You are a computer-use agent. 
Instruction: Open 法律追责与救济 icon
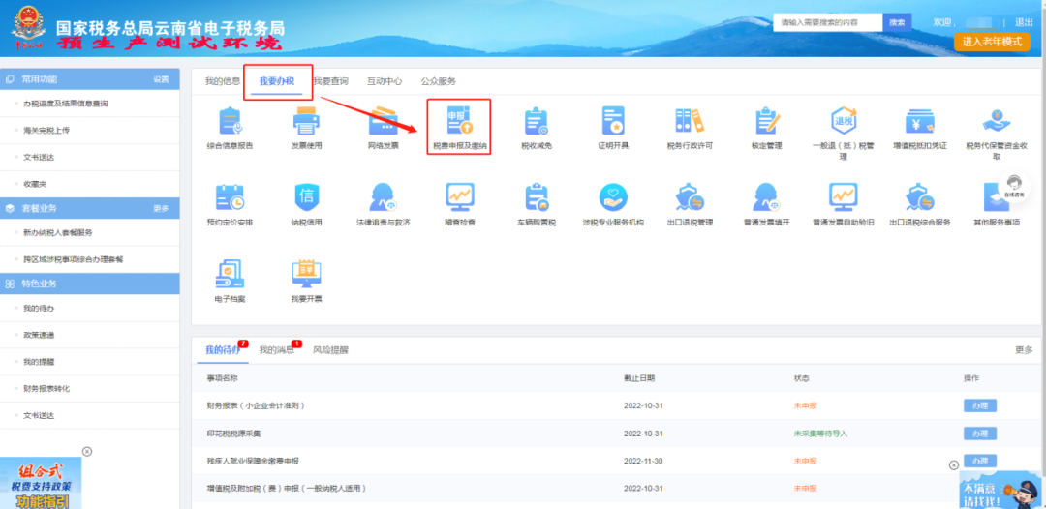(383, 197)
